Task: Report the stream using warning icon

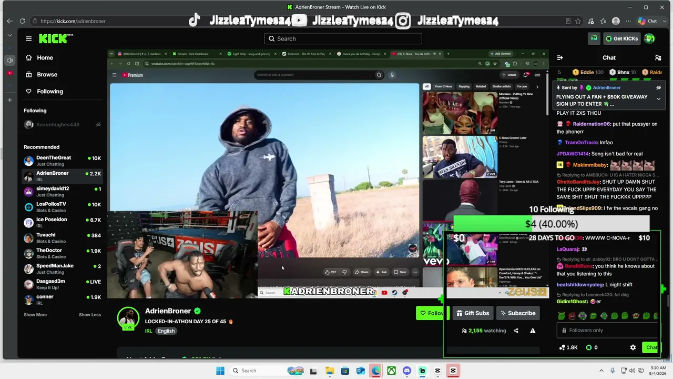Action: point(533,331)
